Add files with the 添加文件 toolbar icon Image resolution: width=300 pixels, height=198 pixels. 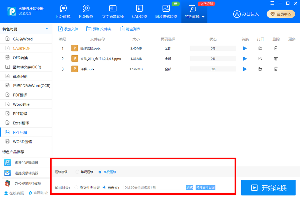(x=68, y=29)
